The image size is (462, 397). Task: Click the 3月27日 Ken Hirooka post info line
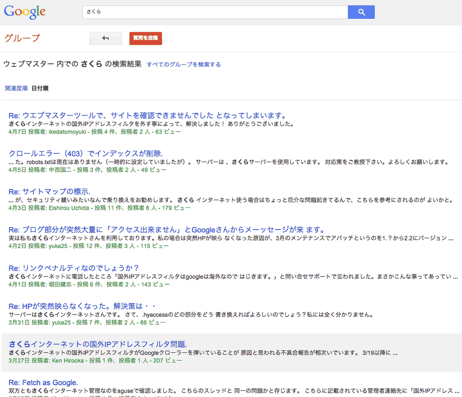pos(95,360)
